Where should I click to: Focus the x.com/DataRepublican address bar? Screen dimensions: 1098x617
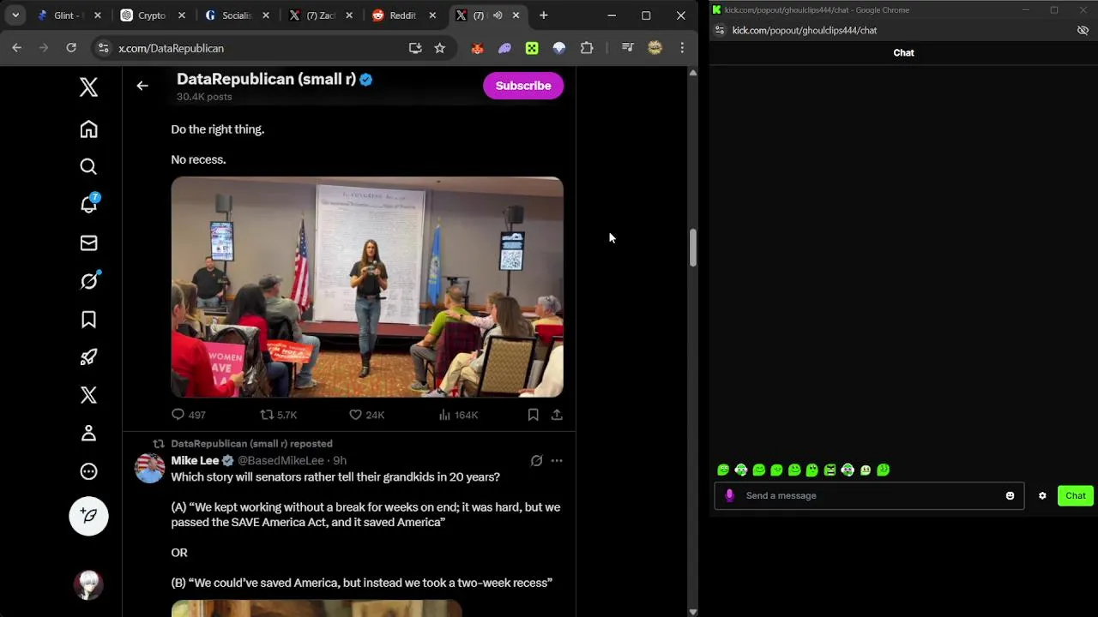257,48
